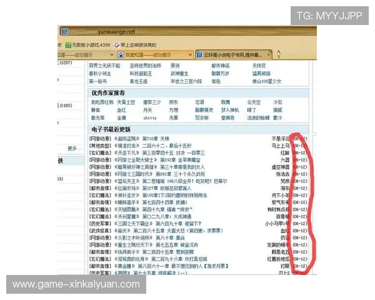This screenshot has width=375, height=300.
Task: Select the author 跳舞
Action: pyautogui.click(x=226, y=102)
